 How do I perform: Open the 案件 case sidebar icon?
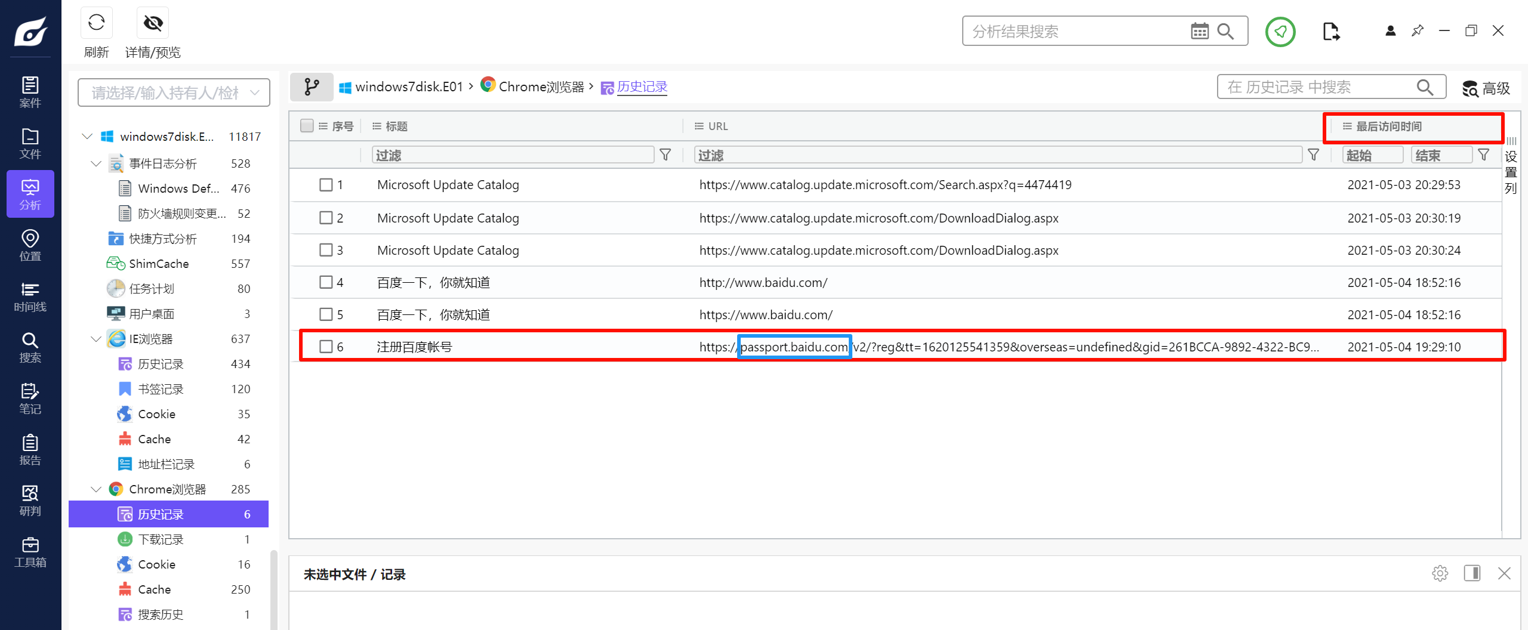[30, 92]
